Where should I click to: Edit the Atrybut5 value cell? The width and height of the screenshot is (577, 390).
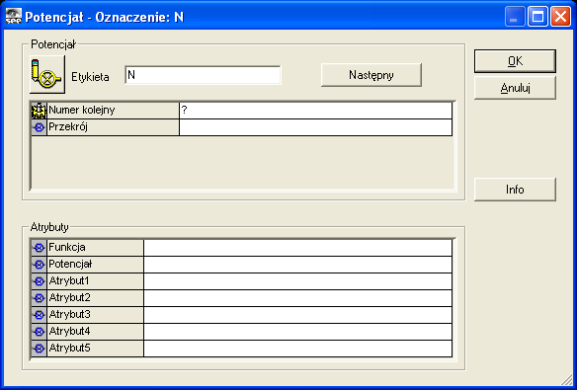point(297,349)
